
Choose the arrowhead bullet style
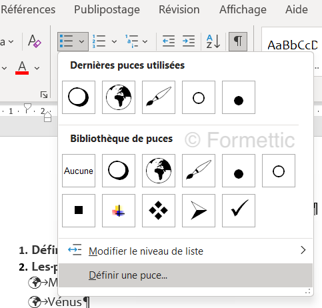(199, 211)
